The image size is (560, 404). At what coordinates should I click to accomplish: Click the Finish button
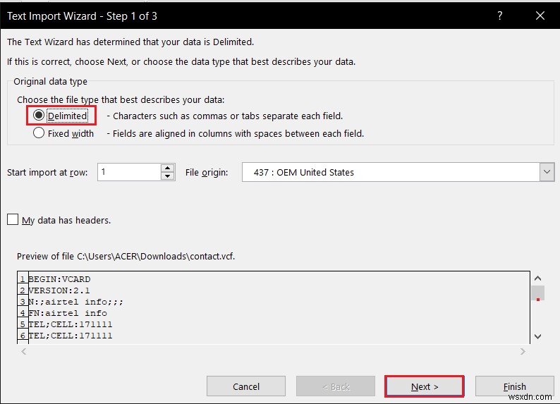[514, 386]
